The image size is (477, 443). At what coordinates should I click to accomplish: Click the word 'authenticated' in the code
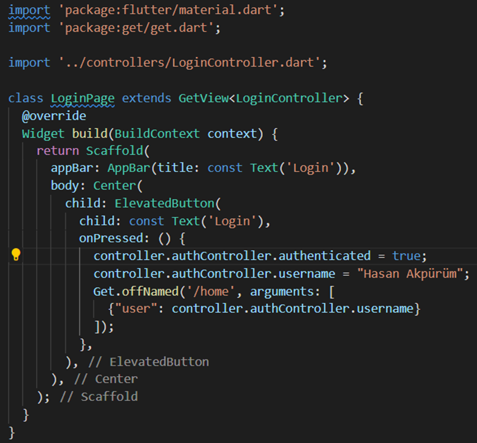[324, 256]
